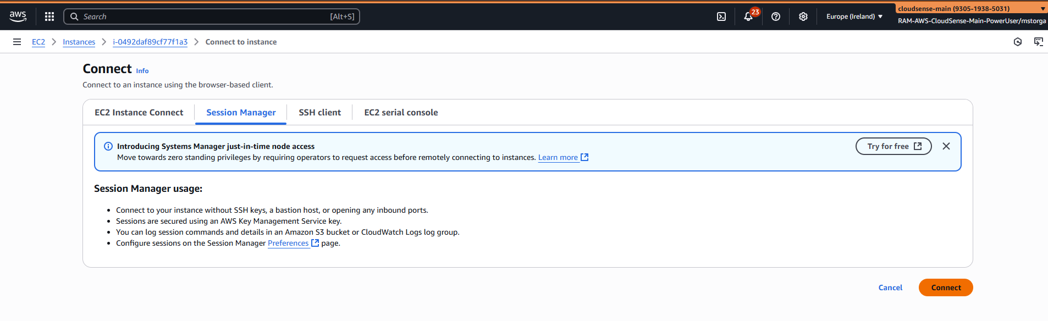The height and width of the screenshot is (321, 1048).
Task: Click the Try for free button
Action: [893, 146]
